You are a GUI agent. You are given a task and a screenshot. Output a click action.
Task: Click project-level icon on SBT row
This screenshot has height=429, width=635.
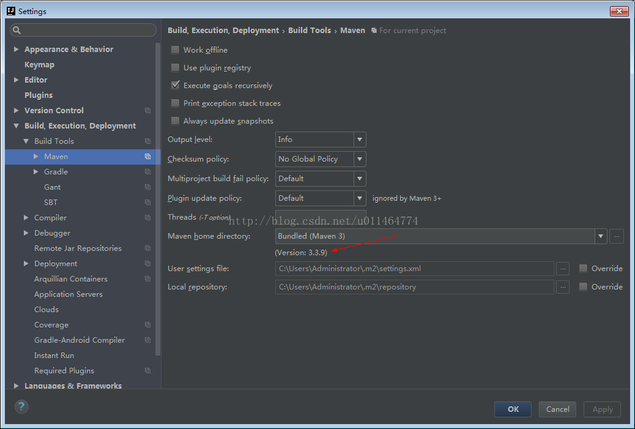(x=148, y=202)
